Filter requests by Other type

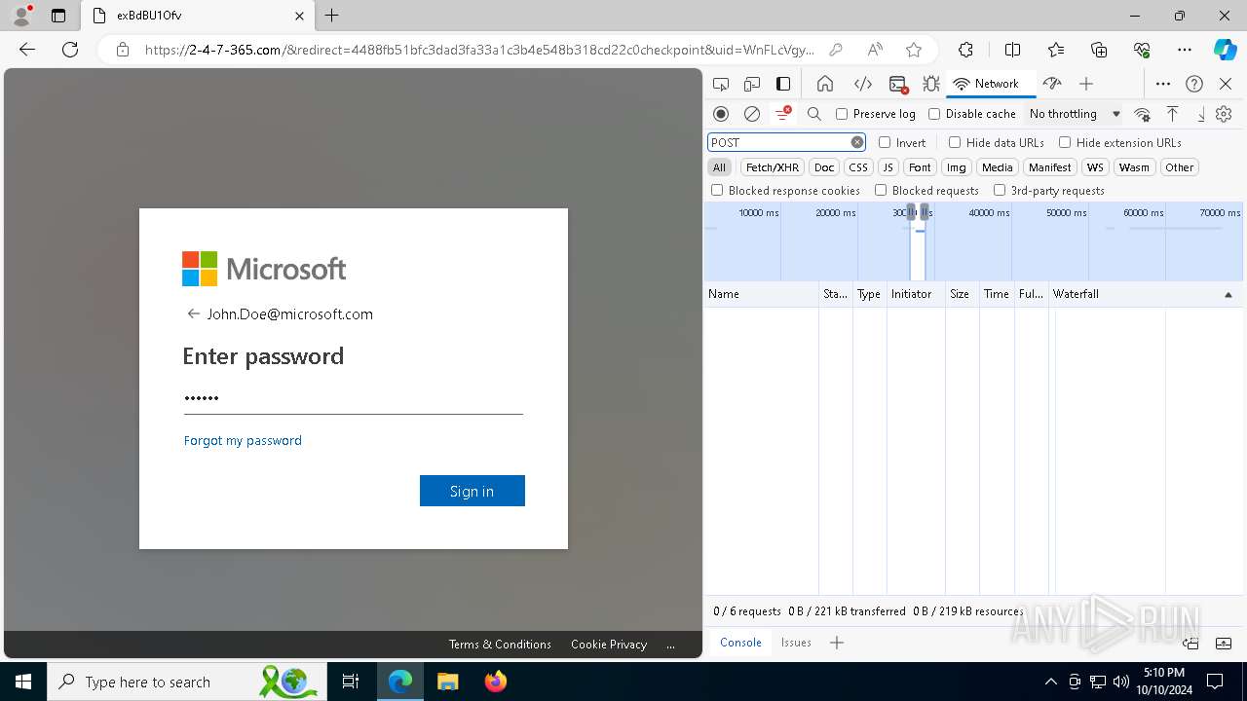click(1180, 167)
